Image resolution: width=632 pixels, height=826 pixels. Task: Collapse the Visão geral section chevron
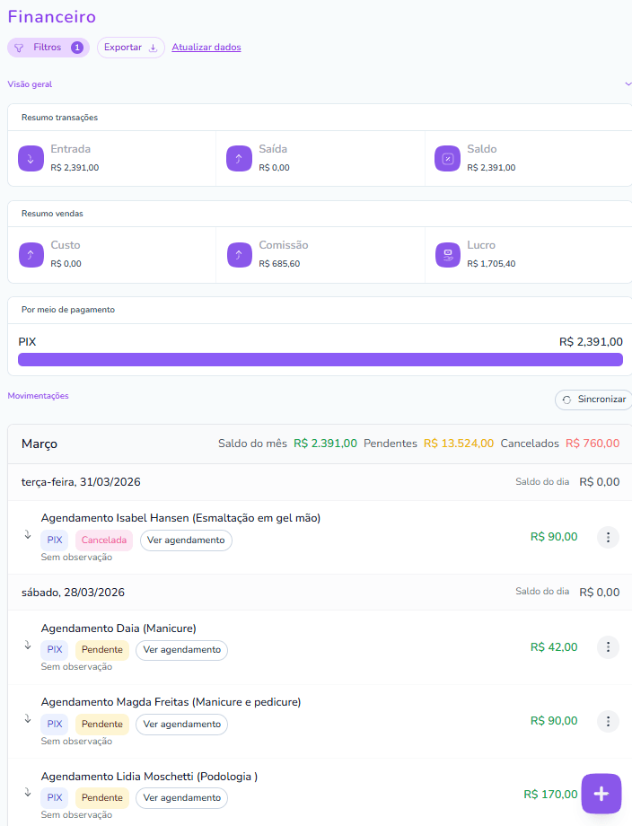pos(628,83)
